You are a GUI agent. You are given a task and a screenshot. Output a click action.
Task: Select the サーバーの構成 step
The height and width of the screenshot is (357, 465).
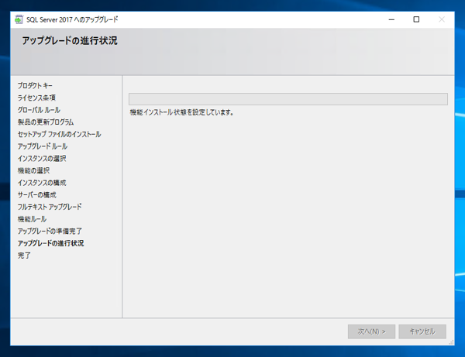[x=36, y=195]
